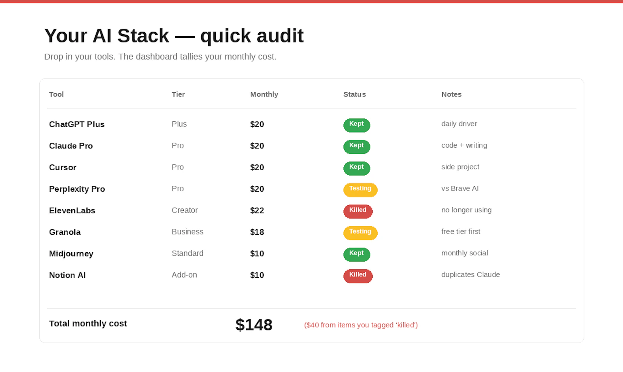Click the Testing badge for Granola
623x372 pixels.
pos(360,233)
